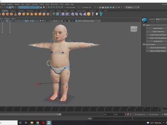Switch to the Animation shelf tab
The height and width of the screenshot is (125, 167).
click(x=21, y=11)
